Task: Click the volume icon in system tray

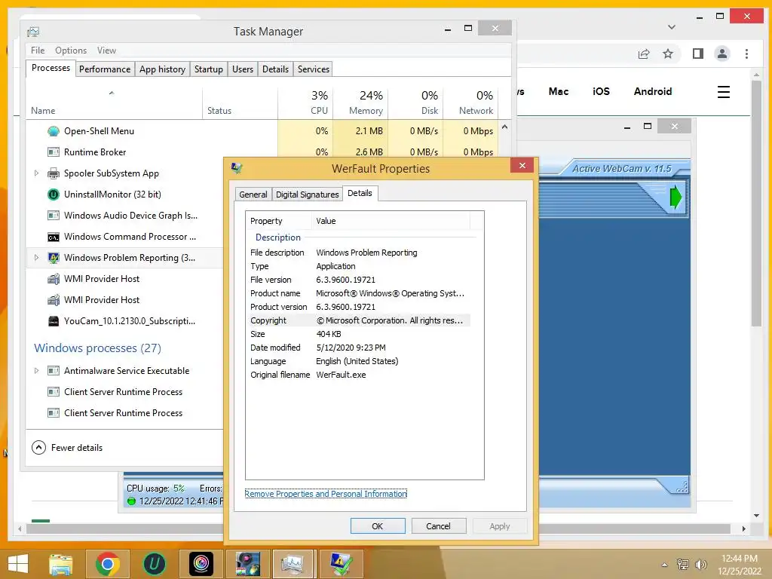Action: coord(700,564)
